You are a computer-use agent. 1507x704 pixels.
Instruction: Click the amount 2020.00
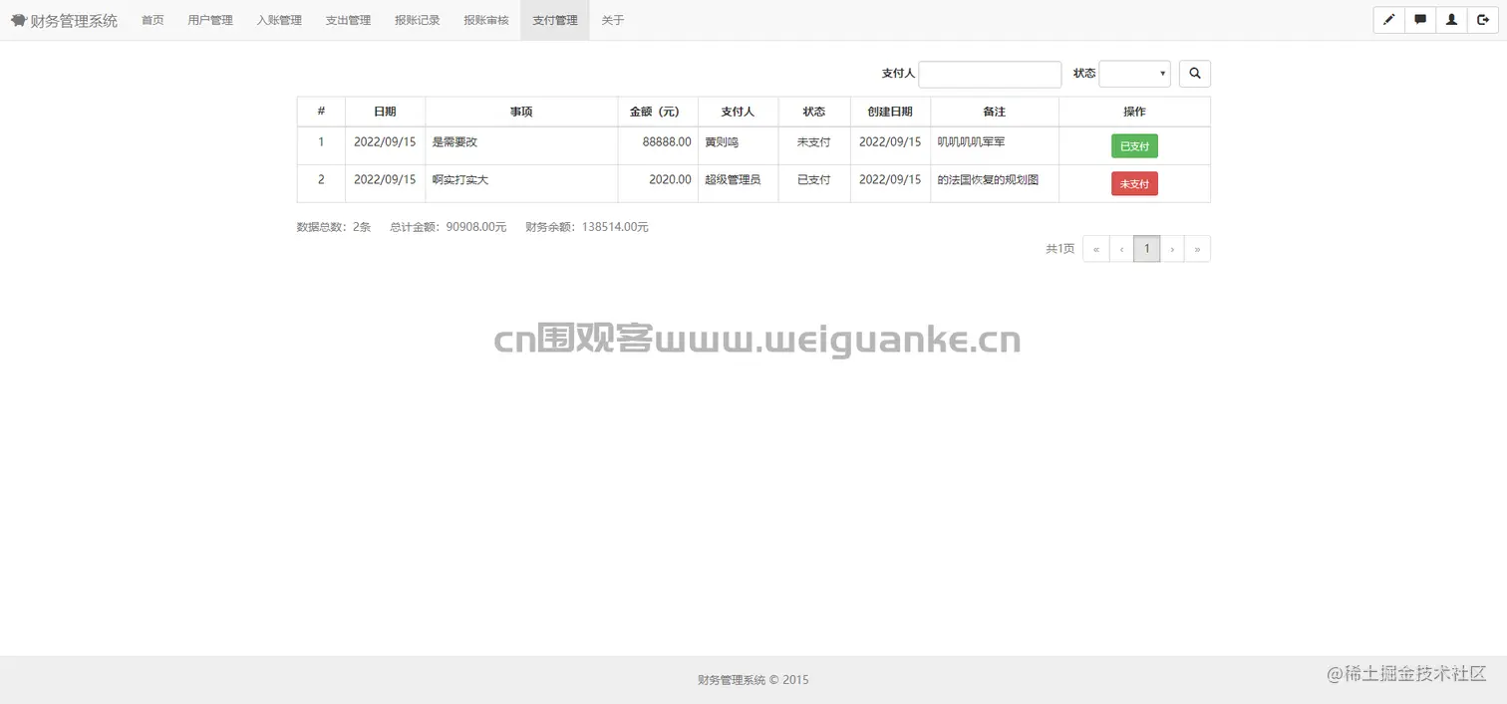(670, 180)
